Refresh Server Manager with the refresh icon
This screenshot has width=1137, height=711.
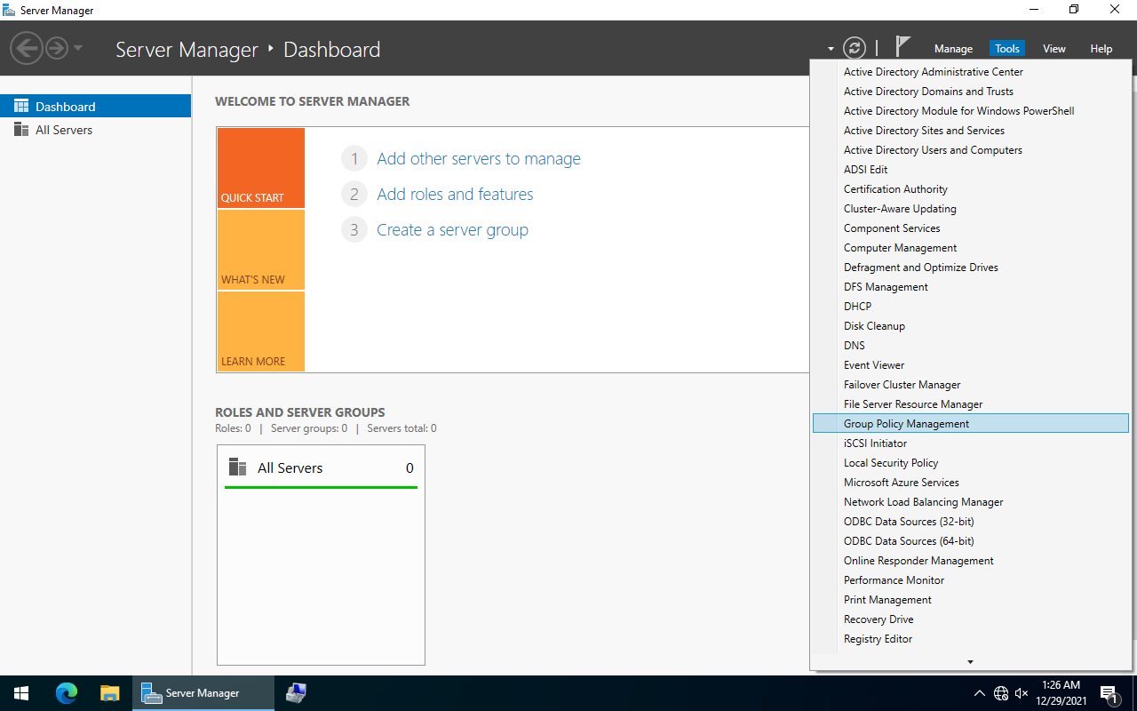point(855,47)
